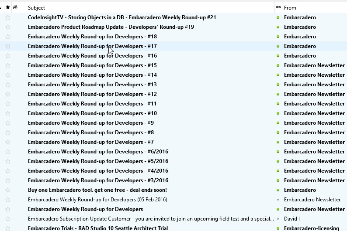Viewport: 347px width, 231px height.
Task: Star the Weekly Round-up #10 message
Action: coord(8,113)
